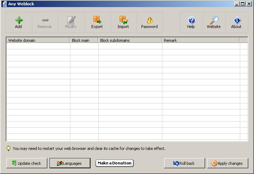
Task: Sort by Website domain column header
Action: click(38, 40)
